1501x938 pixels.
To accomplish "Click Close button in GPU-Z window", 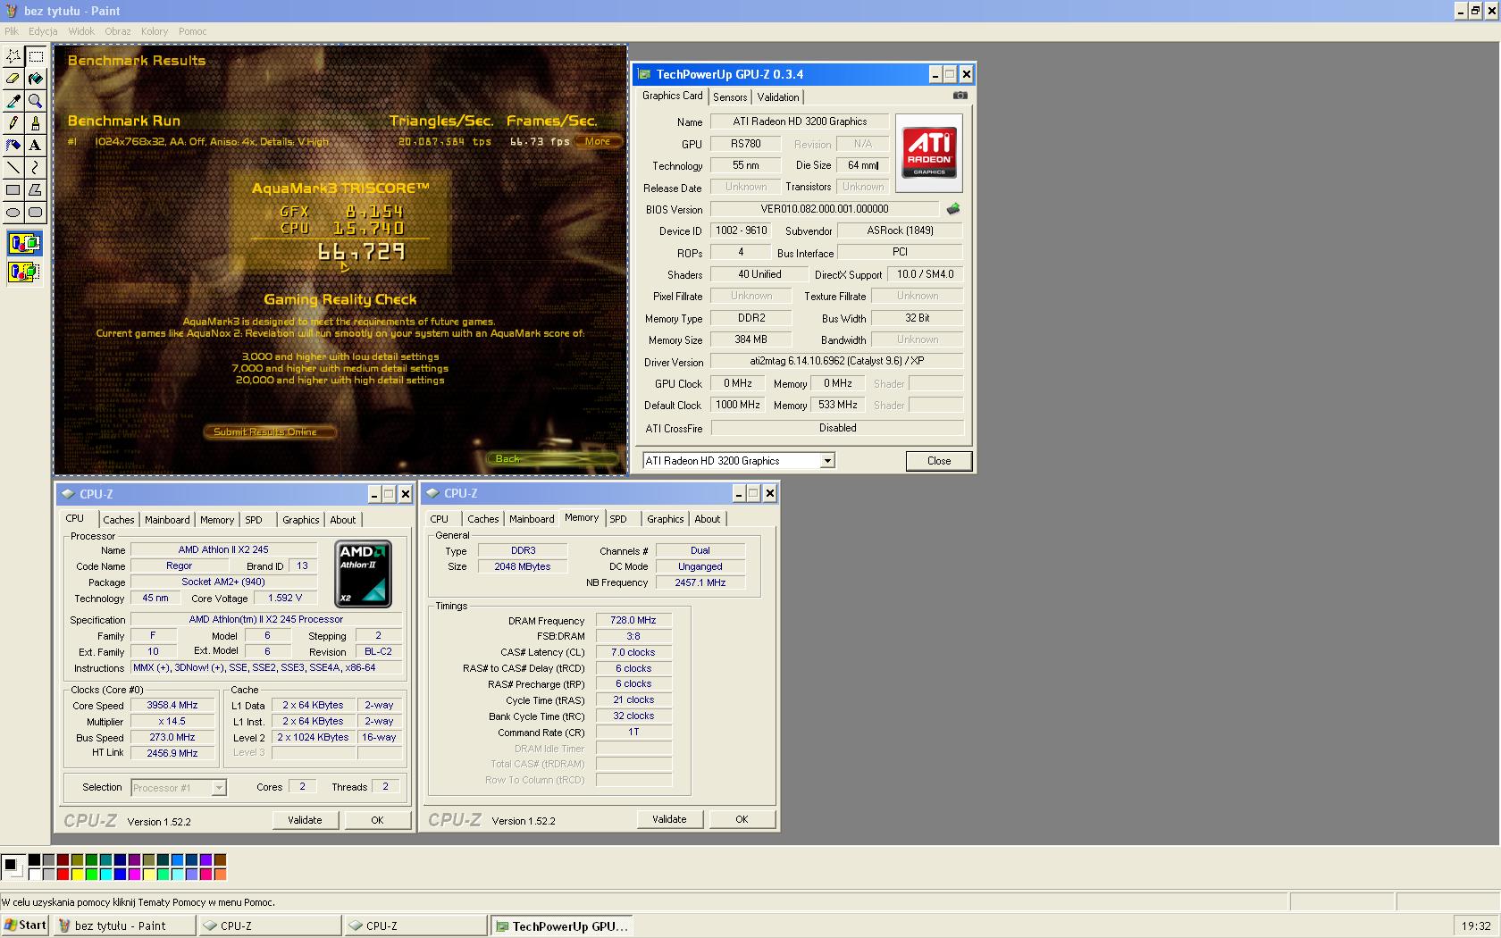I will [x=939, y=461].
